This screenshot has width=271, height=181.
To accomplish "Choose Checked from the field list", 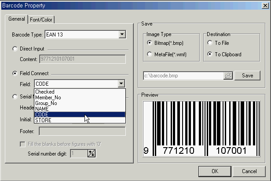I will 80,92.
